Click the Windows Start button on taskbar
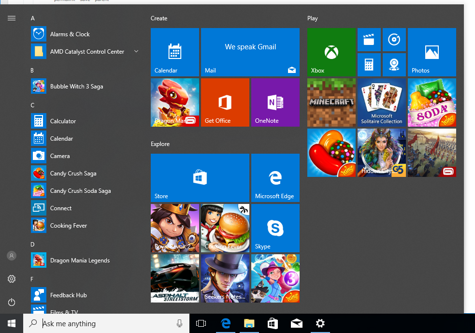 click(12, 323)
